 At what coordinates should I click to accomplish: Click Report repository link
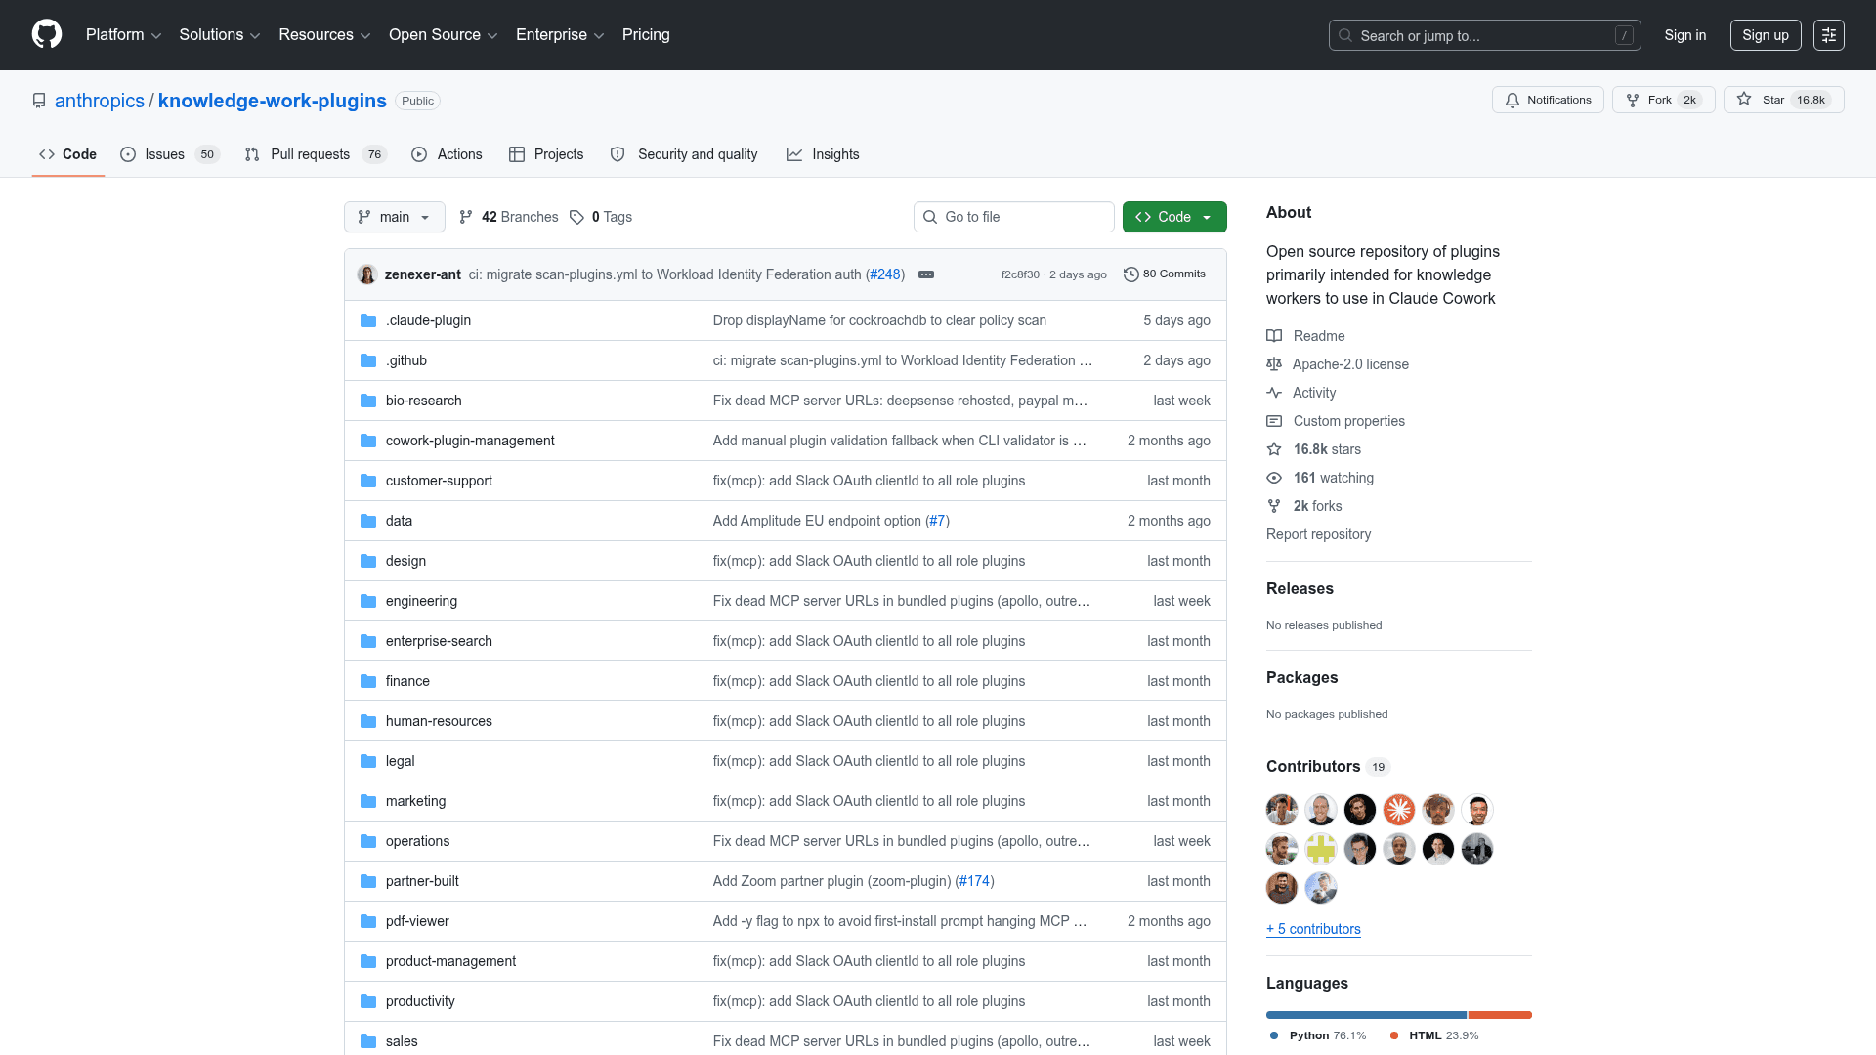click(1318, 534)
